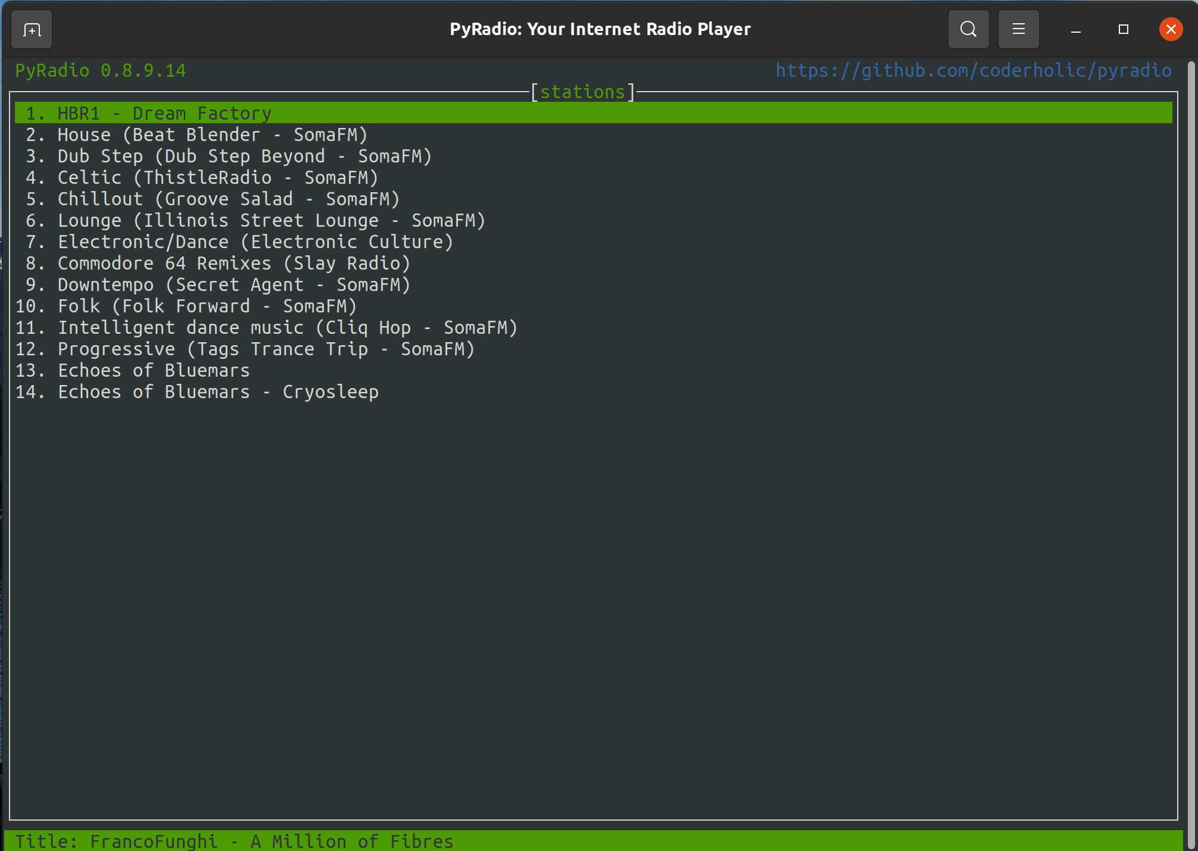Open the terminal hamburger menu

[1018, 29]
